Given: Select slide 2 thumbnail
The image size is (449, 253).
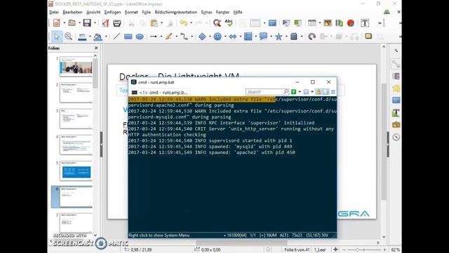Looking at the screenshot, I should [76, 92].
